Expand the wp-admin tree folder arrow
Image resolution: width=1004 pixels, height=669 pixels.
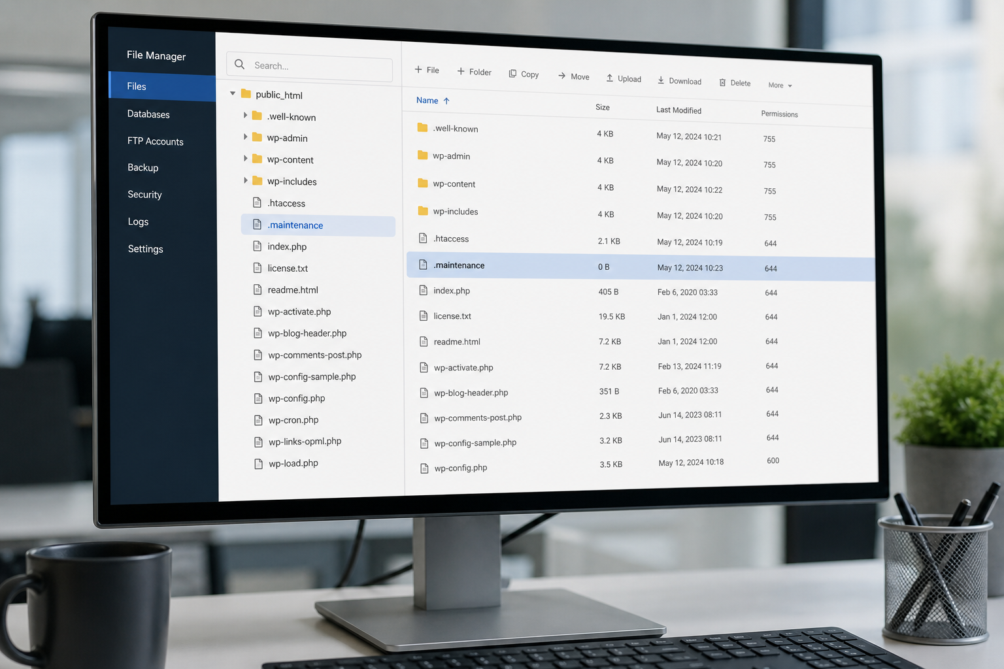point(245,137)
